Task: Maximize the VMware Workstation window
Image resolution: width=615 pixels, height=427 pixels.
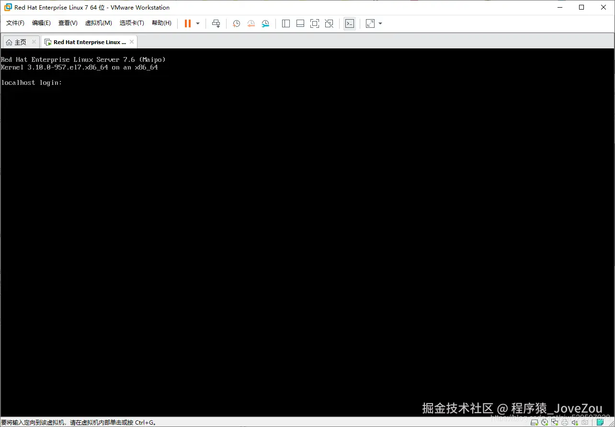Action: pyautogui.click(x=581, y=7)
